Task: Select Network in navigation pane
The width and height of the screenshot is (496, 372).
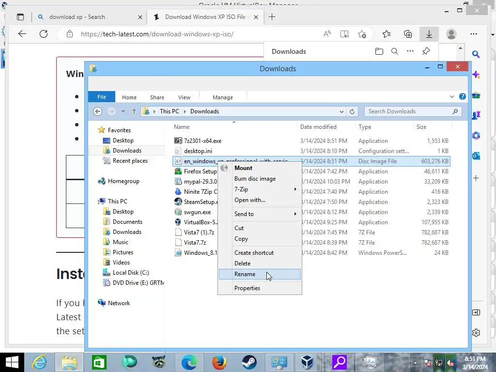Action: (119, 303)
